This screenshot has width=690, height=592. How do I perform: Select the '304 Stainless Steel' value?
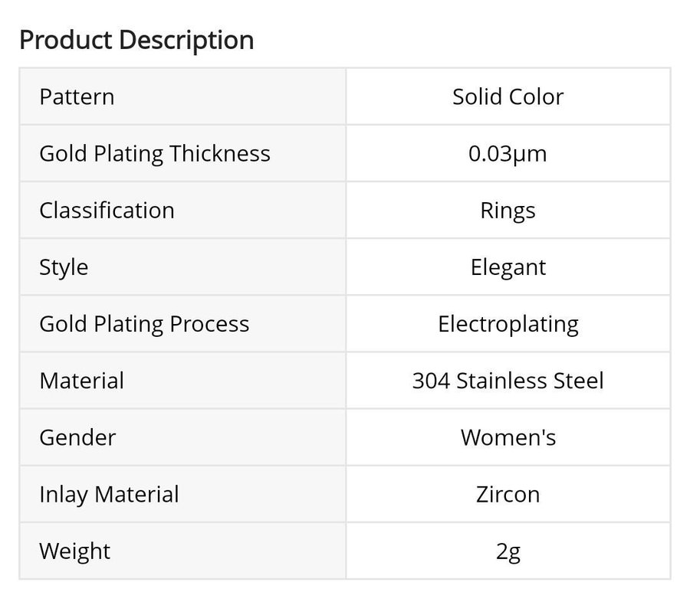[508, 380]
